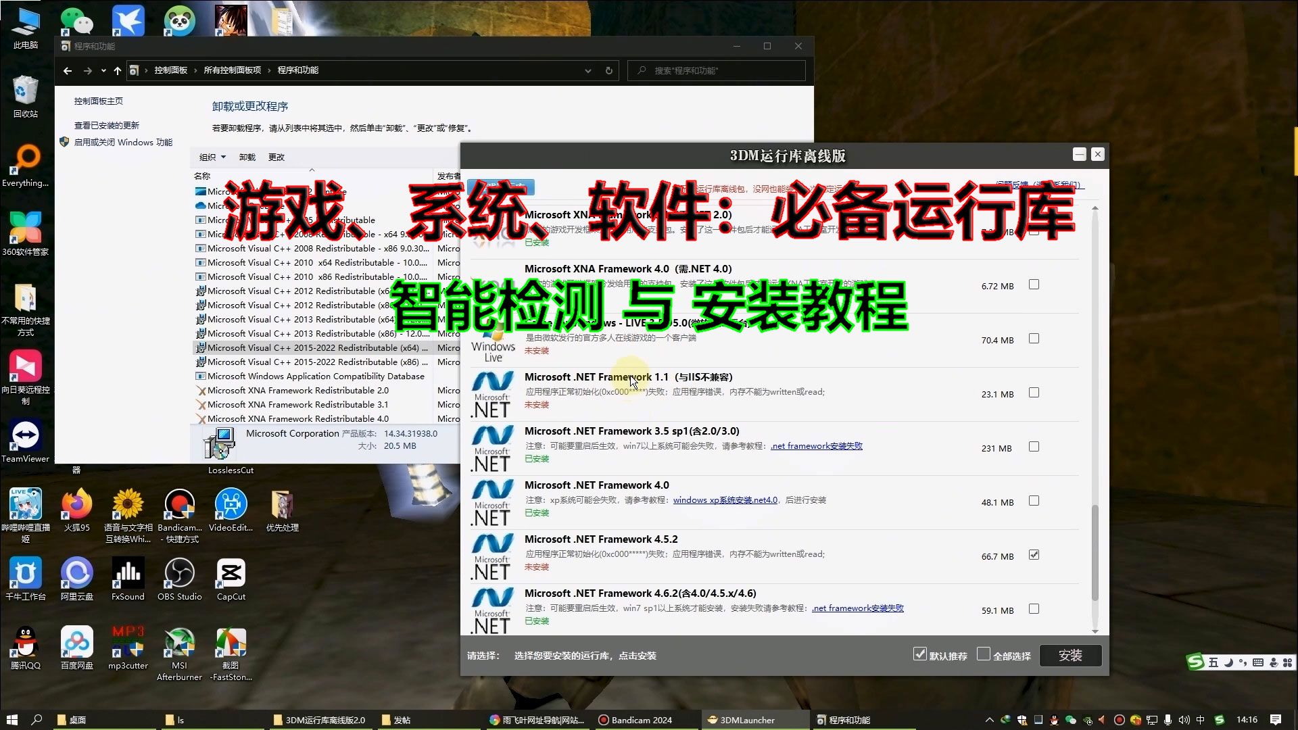Uncheck the 默认推荐 checkbox
The image size is (1298, 730).
pos(919,654)
